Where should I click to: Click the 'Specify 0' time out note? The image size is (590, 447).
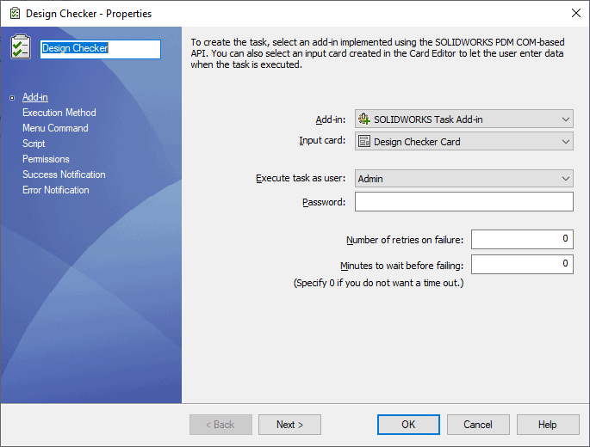coord(378,283)
